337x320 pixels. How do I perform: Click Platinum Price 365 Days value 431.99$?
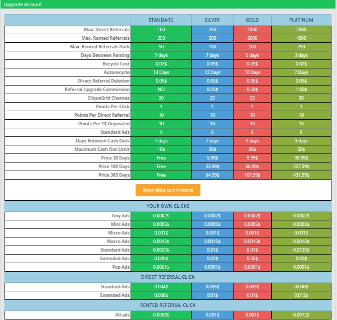pos(301,175)
